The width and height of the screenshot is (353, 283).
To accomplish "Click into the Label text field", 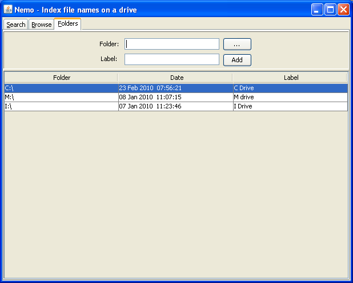I will pos(172,59).
